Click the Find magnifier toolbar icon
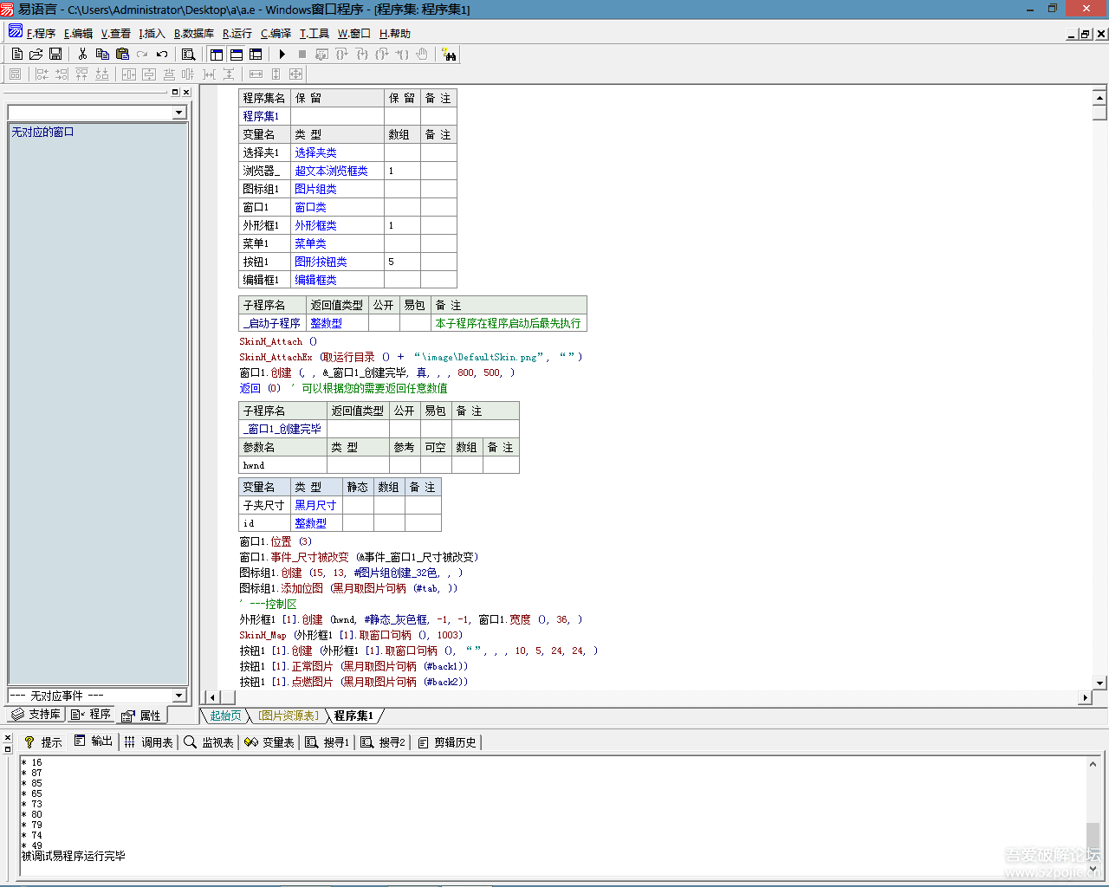Viewport: 1109px width, 887px height. tap(188, 54)
